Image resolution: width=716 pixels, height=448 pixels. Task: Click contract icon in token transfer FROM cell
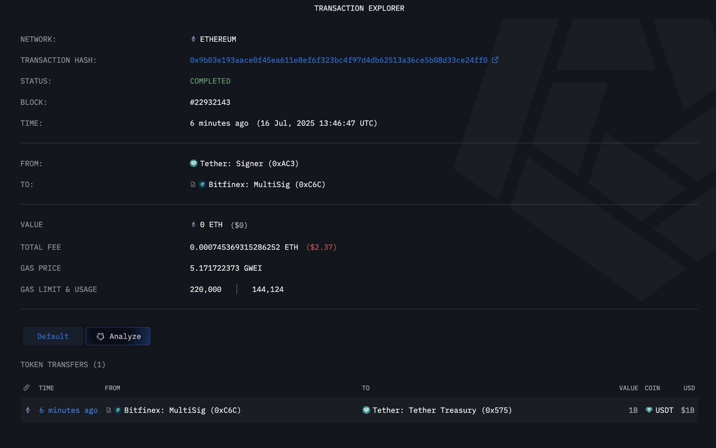(x=108, y=410)
